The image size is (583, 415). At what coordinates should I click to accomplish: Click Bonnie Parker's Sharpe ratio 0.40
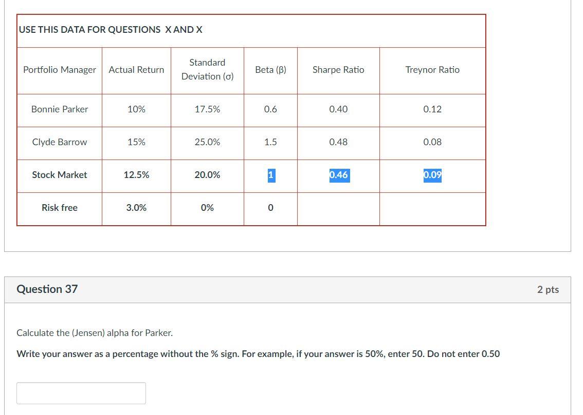click(x=338, y=109)
